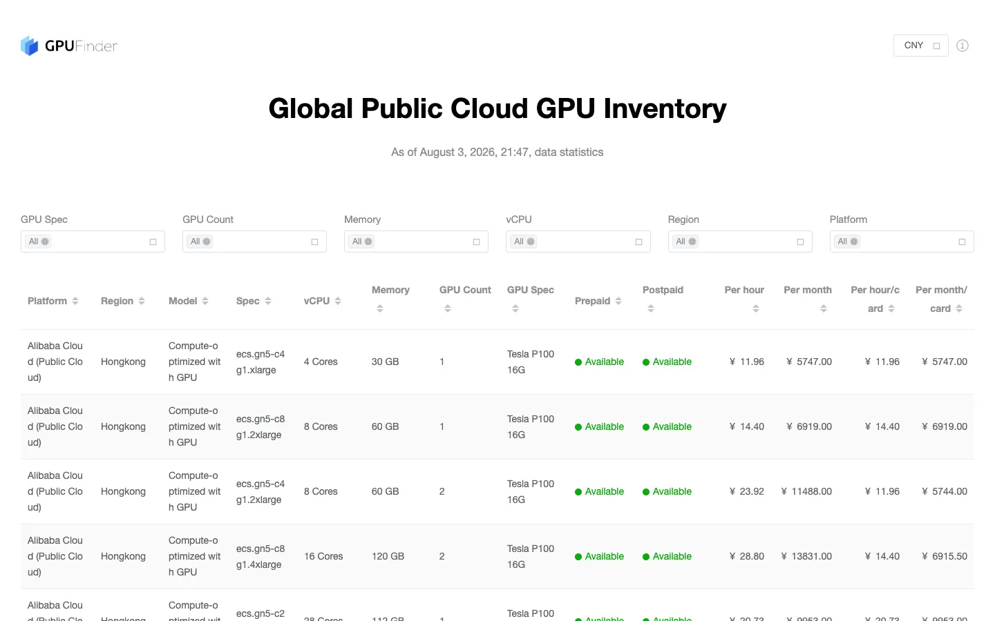The height and width of the screenshot is (621, 995).
Task: Click the ecs.gn5-c4g1.xlarge spec cell
Action: point(260,362)
